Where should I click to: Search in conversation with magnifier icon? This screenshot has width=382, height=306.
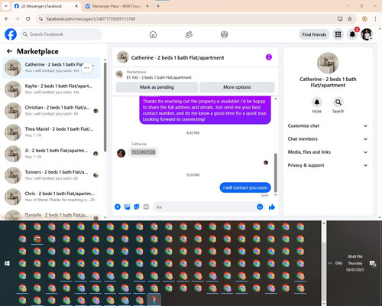coord(338,103)
